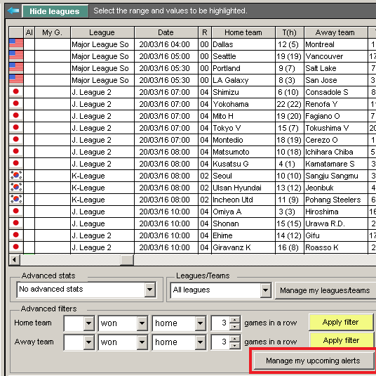The height and width of the screenshot is (376, 376).
Task: Sort by the Date column header
Action: coord(166,32)
